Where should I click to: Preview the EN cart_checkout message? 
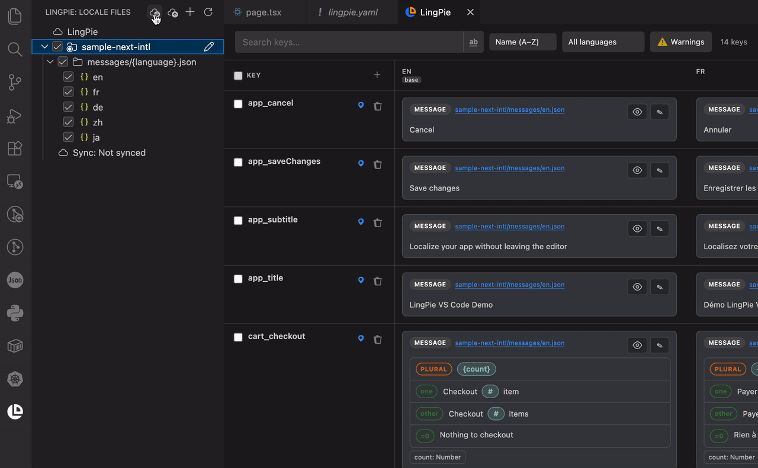click(x=637, y=346)
